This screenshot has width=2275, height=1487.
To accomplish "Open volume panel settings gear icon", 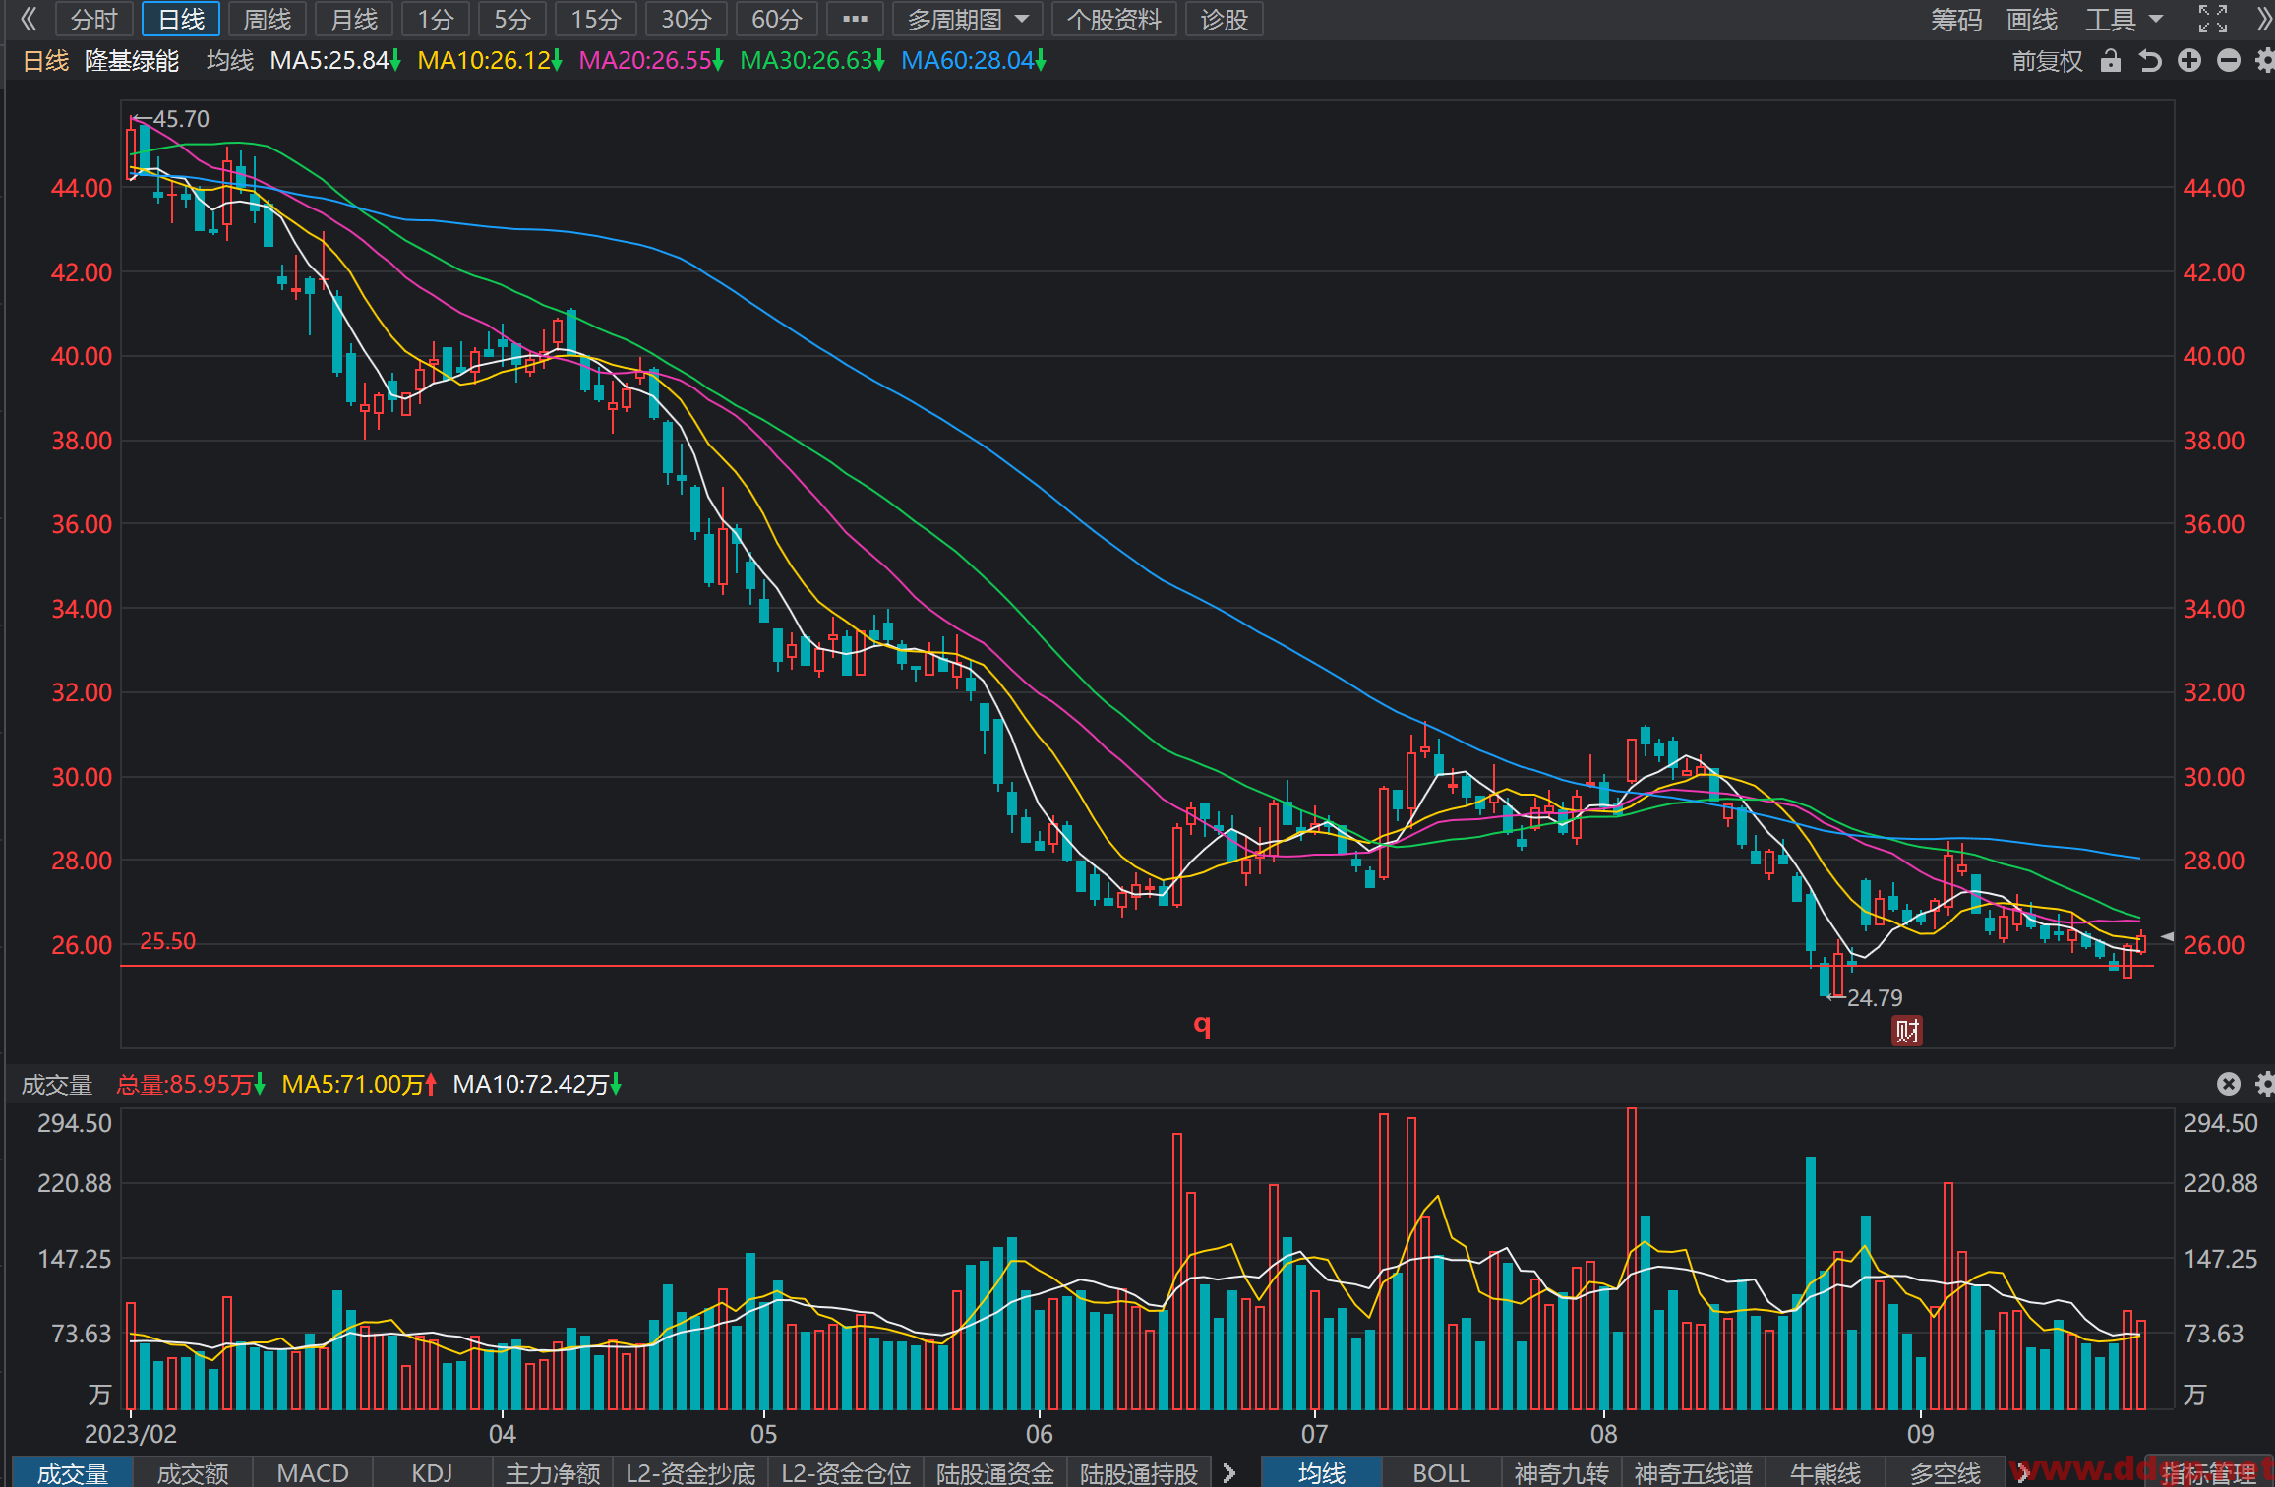I will [x=2265, y=1084].
